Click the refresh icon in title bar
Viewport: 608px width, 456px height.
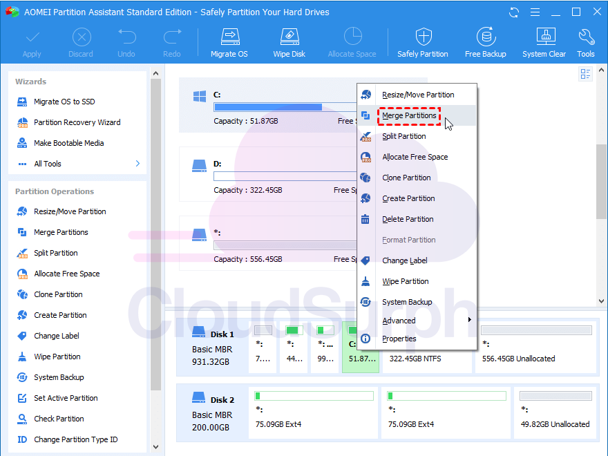pos(514,12)
